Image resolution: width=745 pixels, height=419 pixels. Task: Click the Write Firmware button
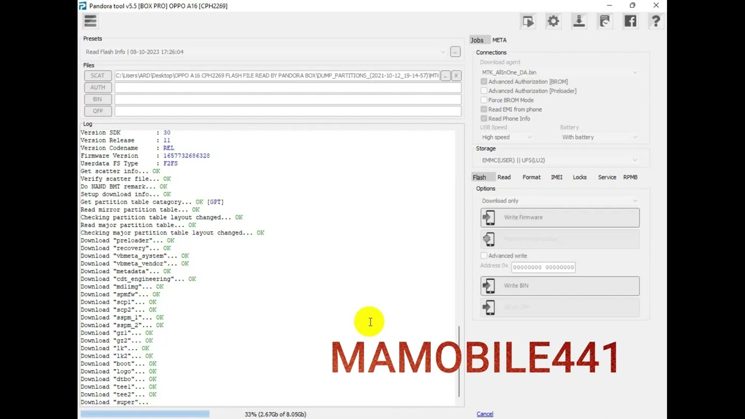[x=560, y=218]
